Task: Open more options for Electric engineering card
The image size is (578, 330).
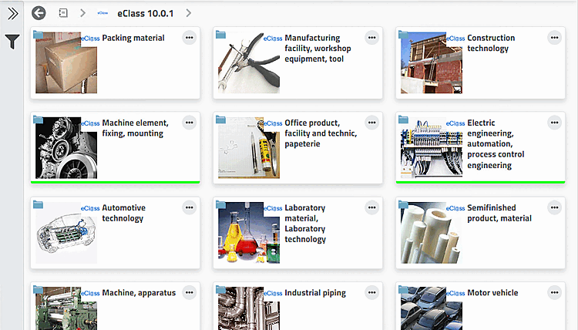Action: (555, 123)
